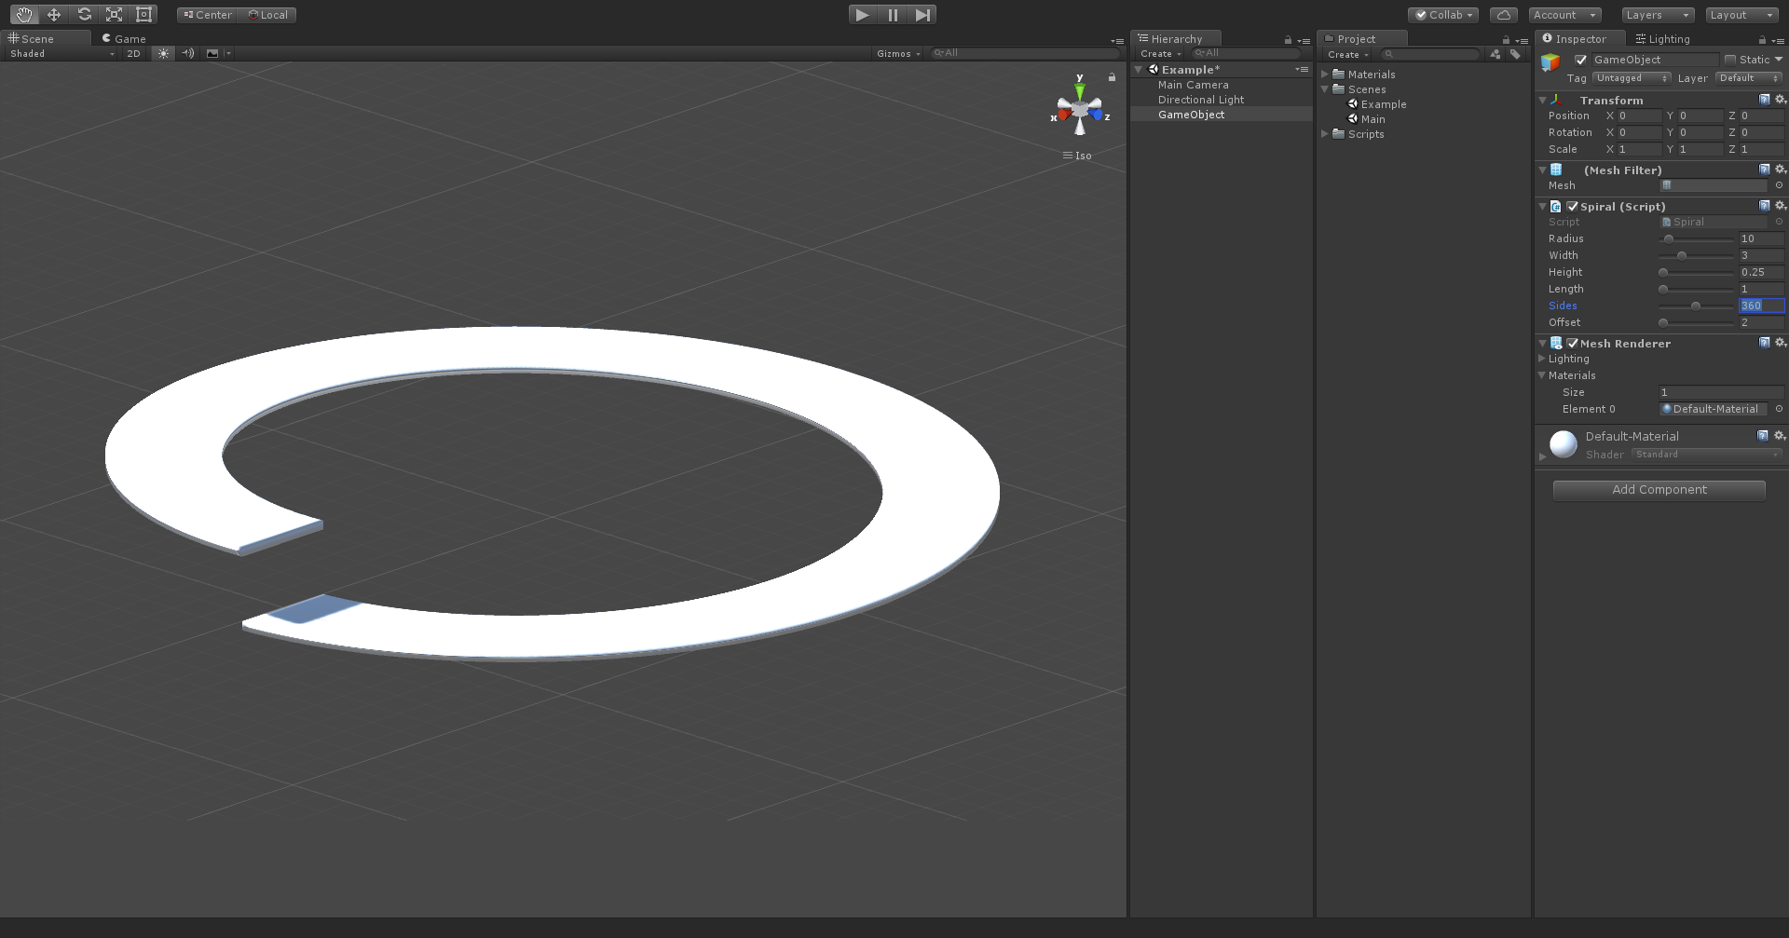
Task: Click the Add Component button
Action: pos(1659,490)
